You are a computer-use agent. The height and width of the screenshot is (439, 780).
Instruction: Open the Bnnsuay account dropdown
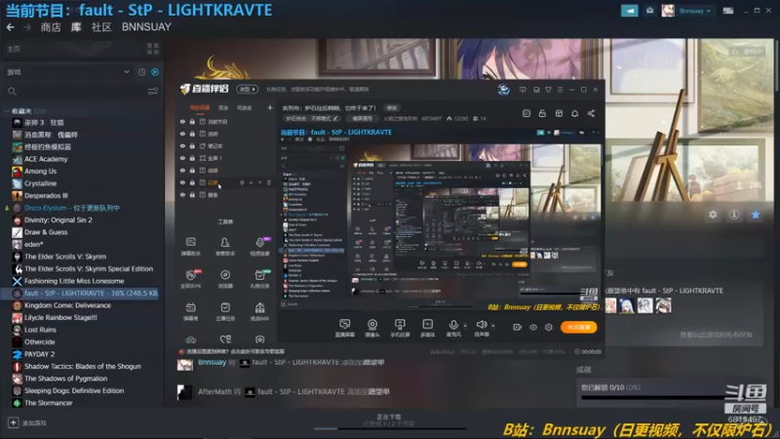[x=695, y=11]
